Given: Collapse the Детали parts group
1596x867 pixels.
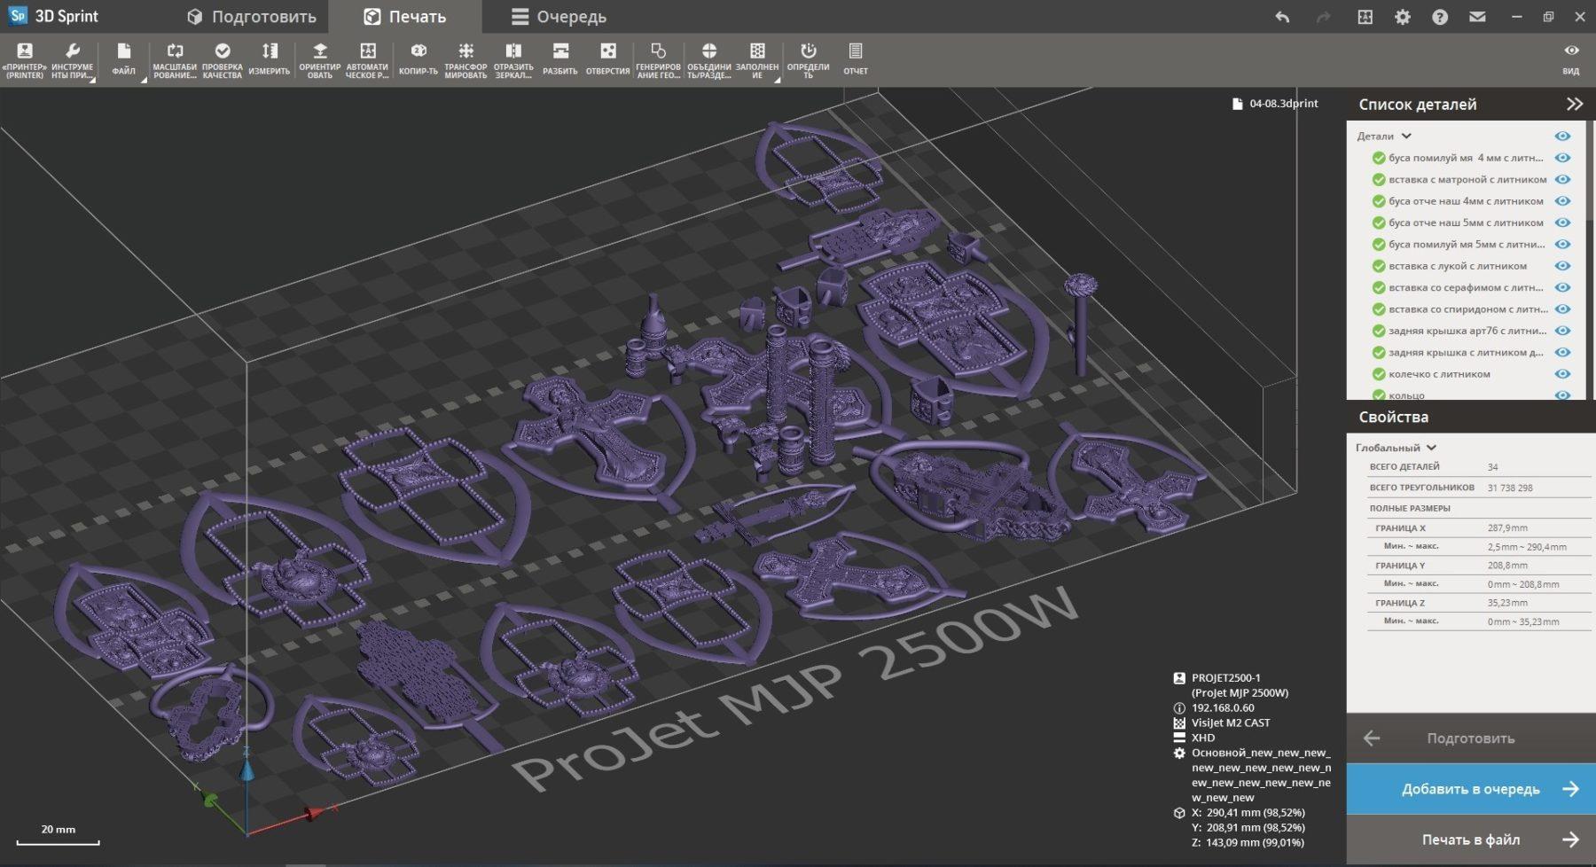Looking at the screenshot, I should click(1406, 137).
